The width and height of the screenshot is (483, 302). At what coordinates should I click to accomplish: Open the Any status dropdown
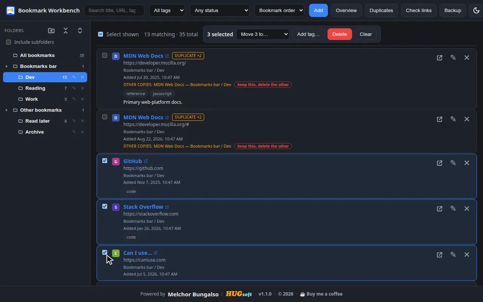[220, 10]
